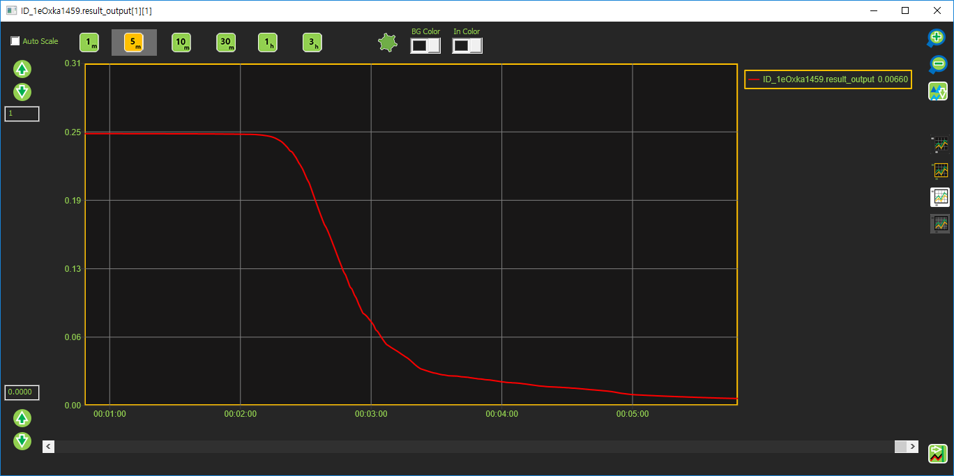This screenshot has height=476, width=954.
Task: Click the top up-arrow to raise Y-axis maximum
Action: tap(22, 69)
